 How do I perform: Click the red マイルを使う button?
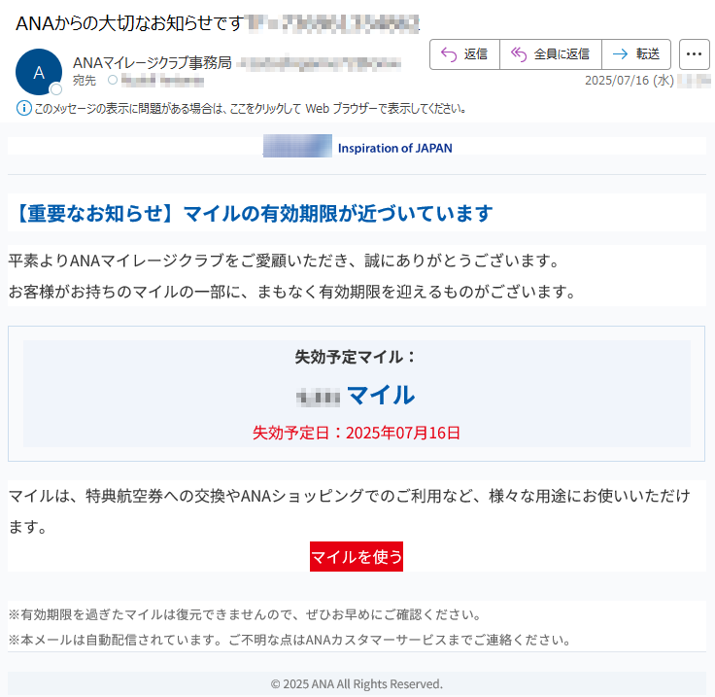click(357, 556)
